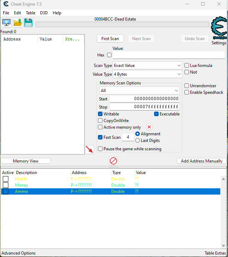Open a cheat table via folder icon
The width and height of the screenshot is (228, 257).
(18, 23)
